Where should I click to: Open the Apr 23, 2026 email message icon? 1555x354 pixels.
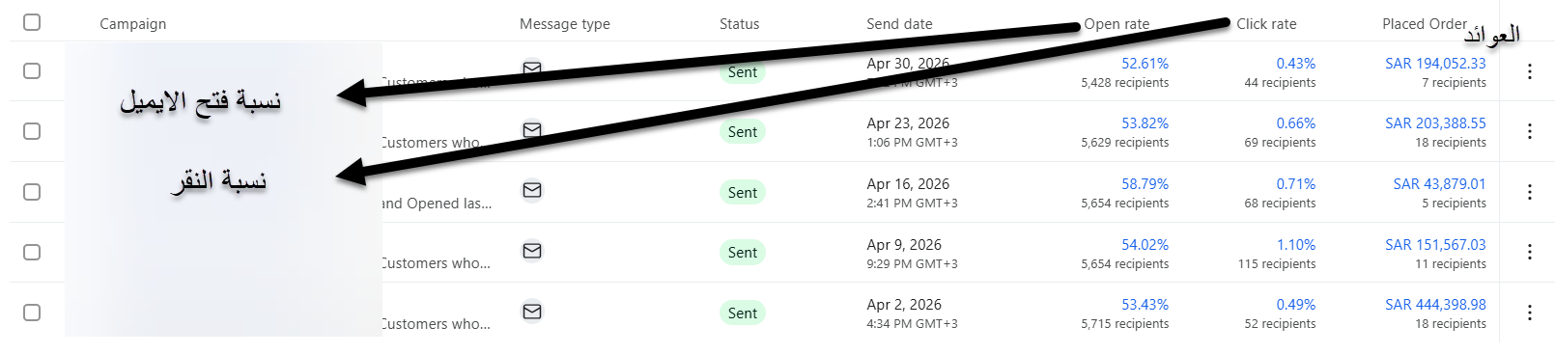(x=532, y=129)
